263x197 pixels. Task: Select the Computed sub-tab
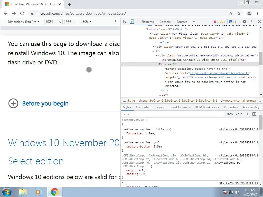click(143, 107)
